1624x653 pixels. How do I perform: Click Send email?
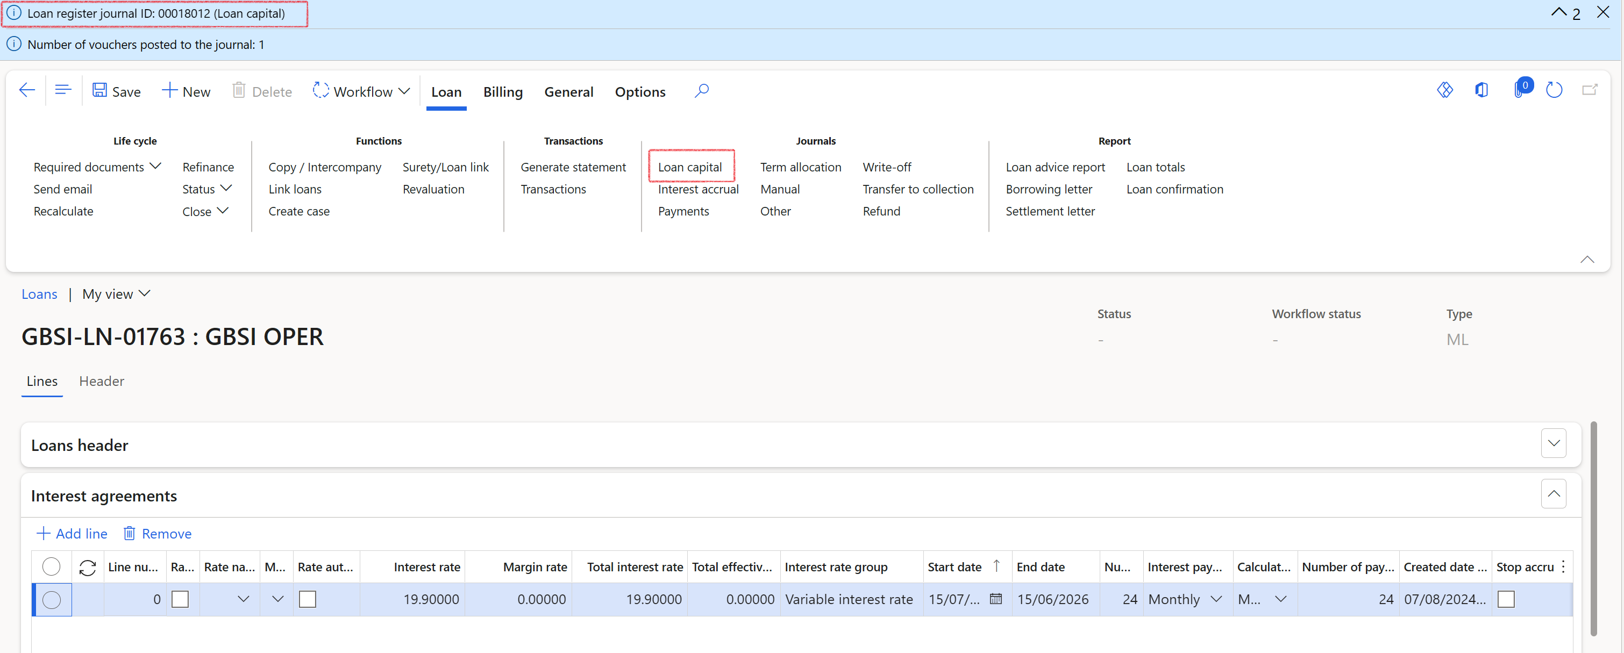coord(62,189)
